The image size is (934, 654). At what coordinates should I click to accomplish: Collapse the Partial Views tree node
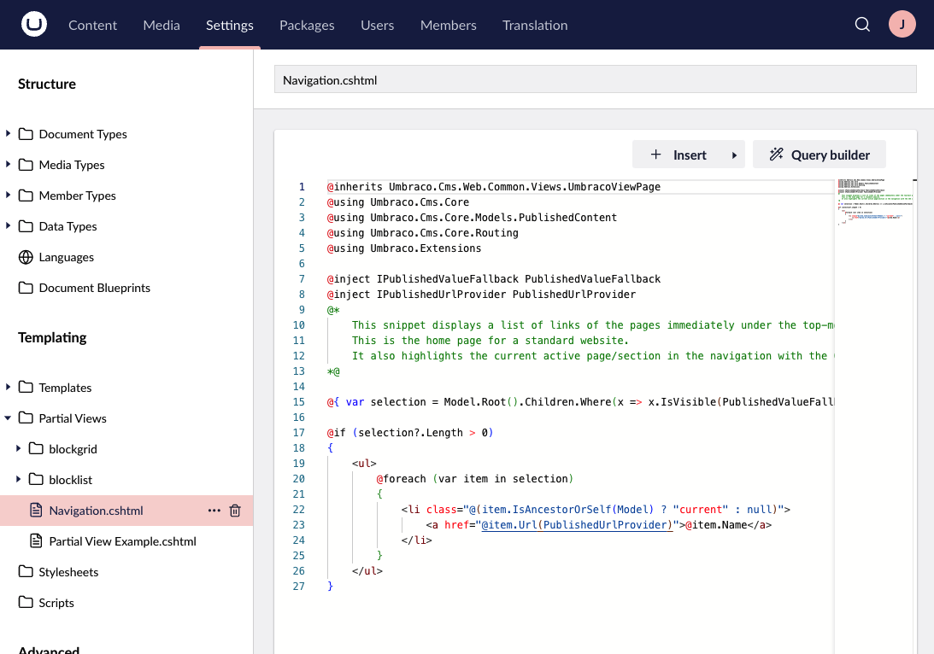coord(8,418)
